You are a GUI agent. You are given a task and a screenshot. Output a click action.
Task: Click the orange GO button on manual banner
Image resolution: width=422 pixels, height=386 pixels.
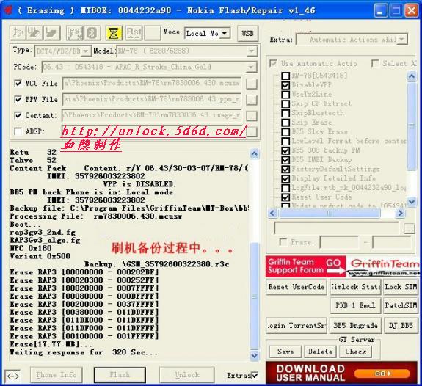tap(382, 374)
